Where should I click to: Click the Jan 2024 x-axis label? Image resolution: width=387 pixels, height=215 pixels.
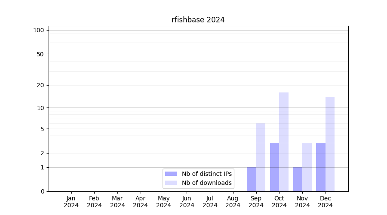(71, 202)
